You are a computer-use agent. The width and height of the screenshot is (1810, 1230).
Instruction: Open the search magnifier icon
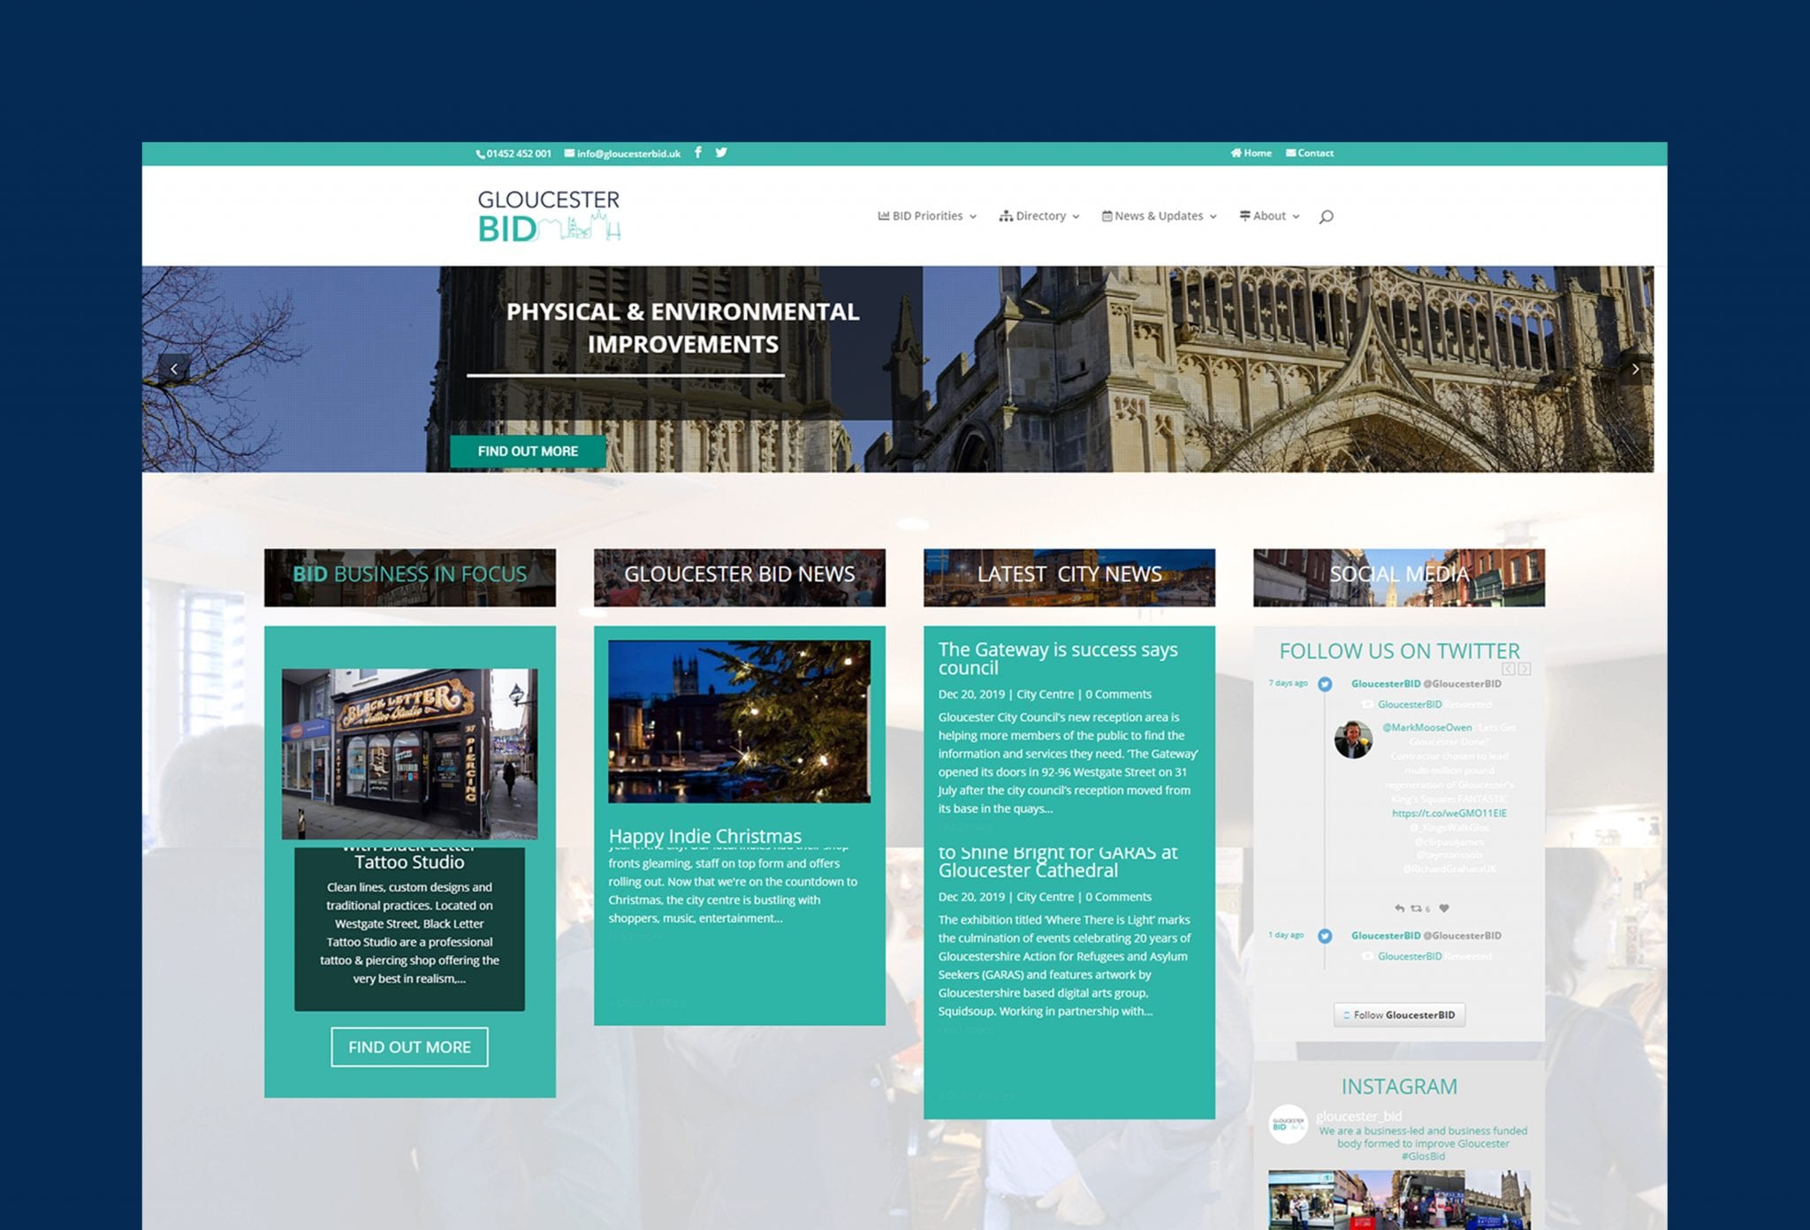click(x=1326, y=216)
